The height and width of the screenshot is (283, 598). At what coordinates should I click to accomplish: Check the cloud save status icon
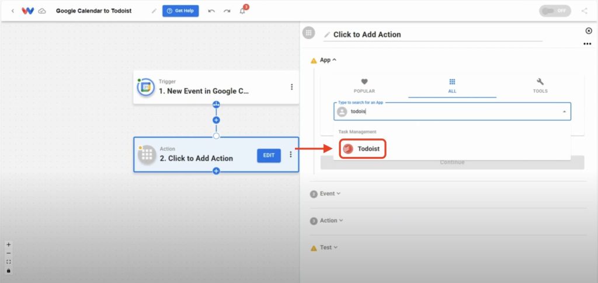coord(42,11)
